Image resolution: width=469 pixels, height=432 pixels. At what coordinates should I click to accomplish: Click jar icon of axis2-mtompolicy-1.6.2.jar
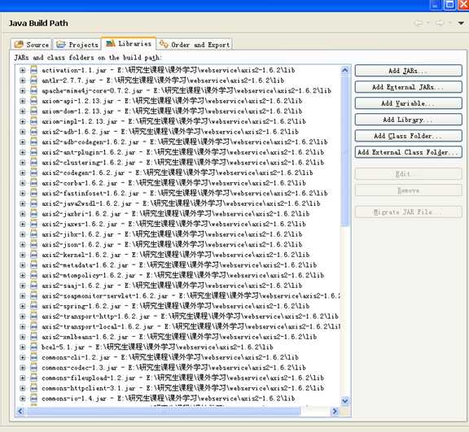pyautogui.click(x=34, y=275)
